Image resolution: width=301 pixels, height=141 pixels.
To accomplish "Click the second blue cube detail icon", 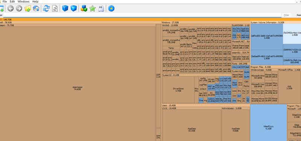I will click(x=74, y=8).
